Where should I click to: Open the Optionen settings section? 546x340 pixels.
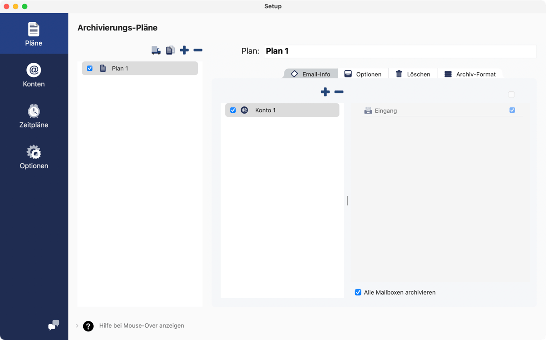pos(34,157)
